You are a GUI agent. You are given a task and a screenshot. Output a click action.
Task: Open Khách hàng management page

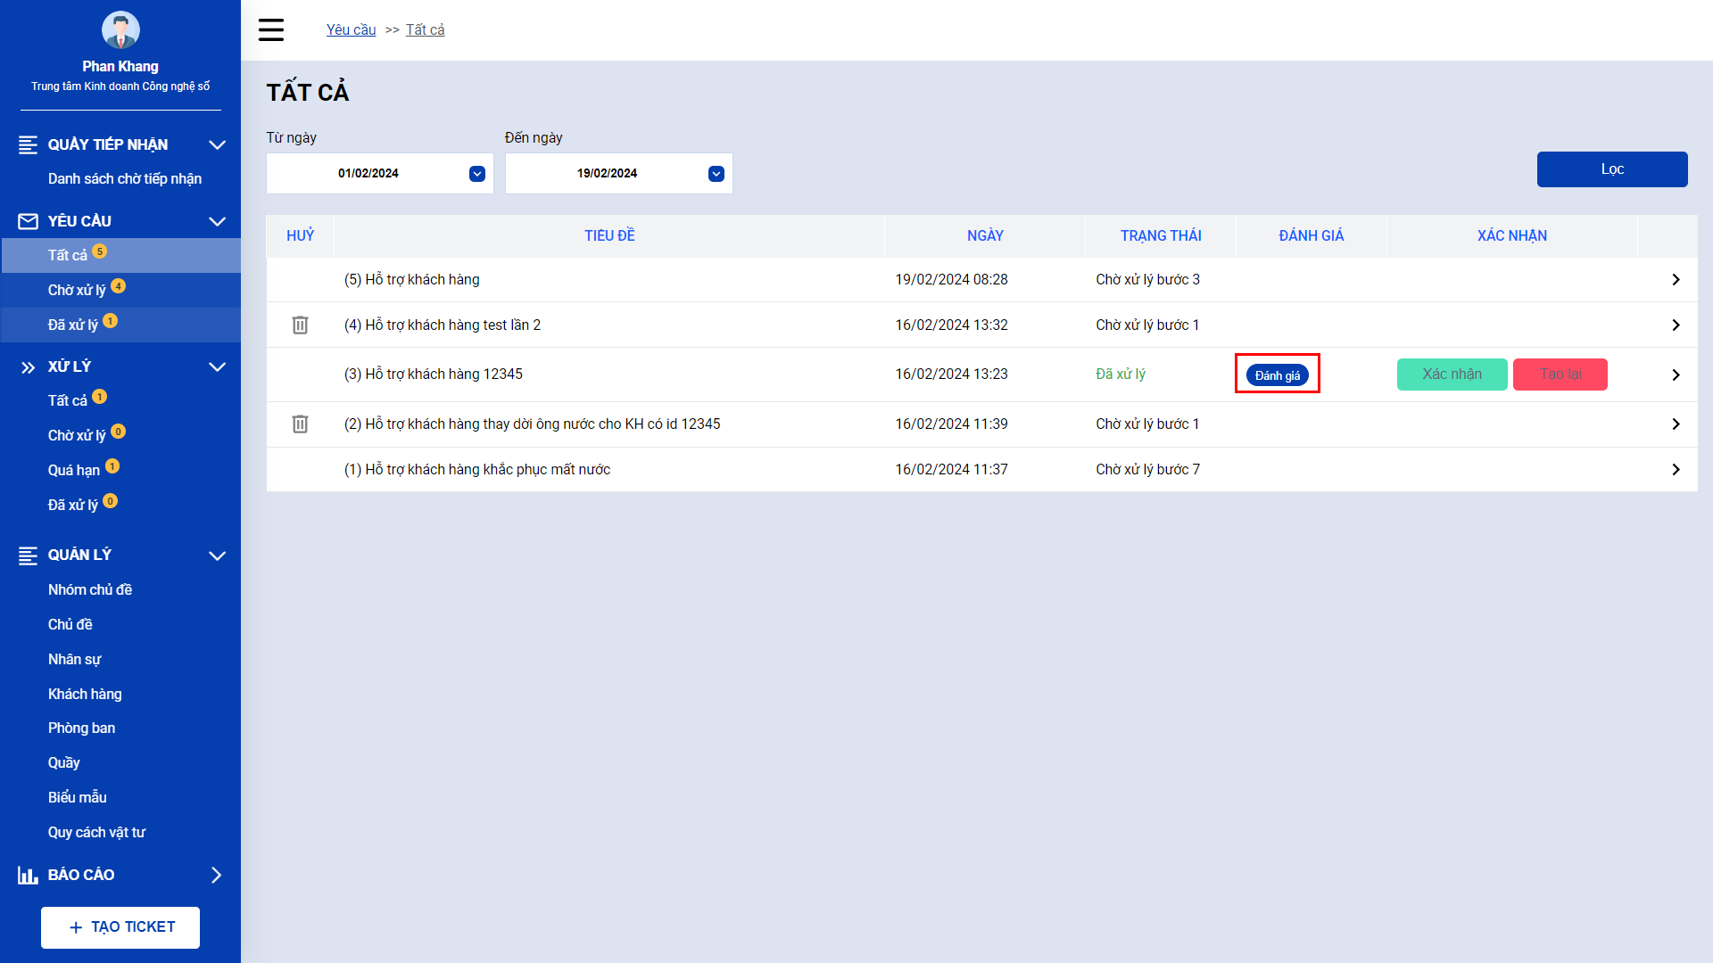coord(85,695)
